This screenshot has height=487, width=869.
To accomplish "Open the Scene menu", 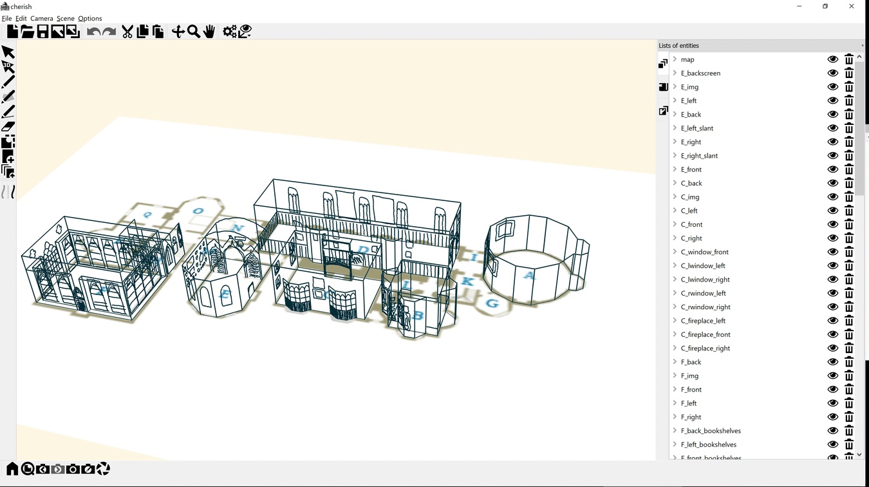I will (65, 19).
